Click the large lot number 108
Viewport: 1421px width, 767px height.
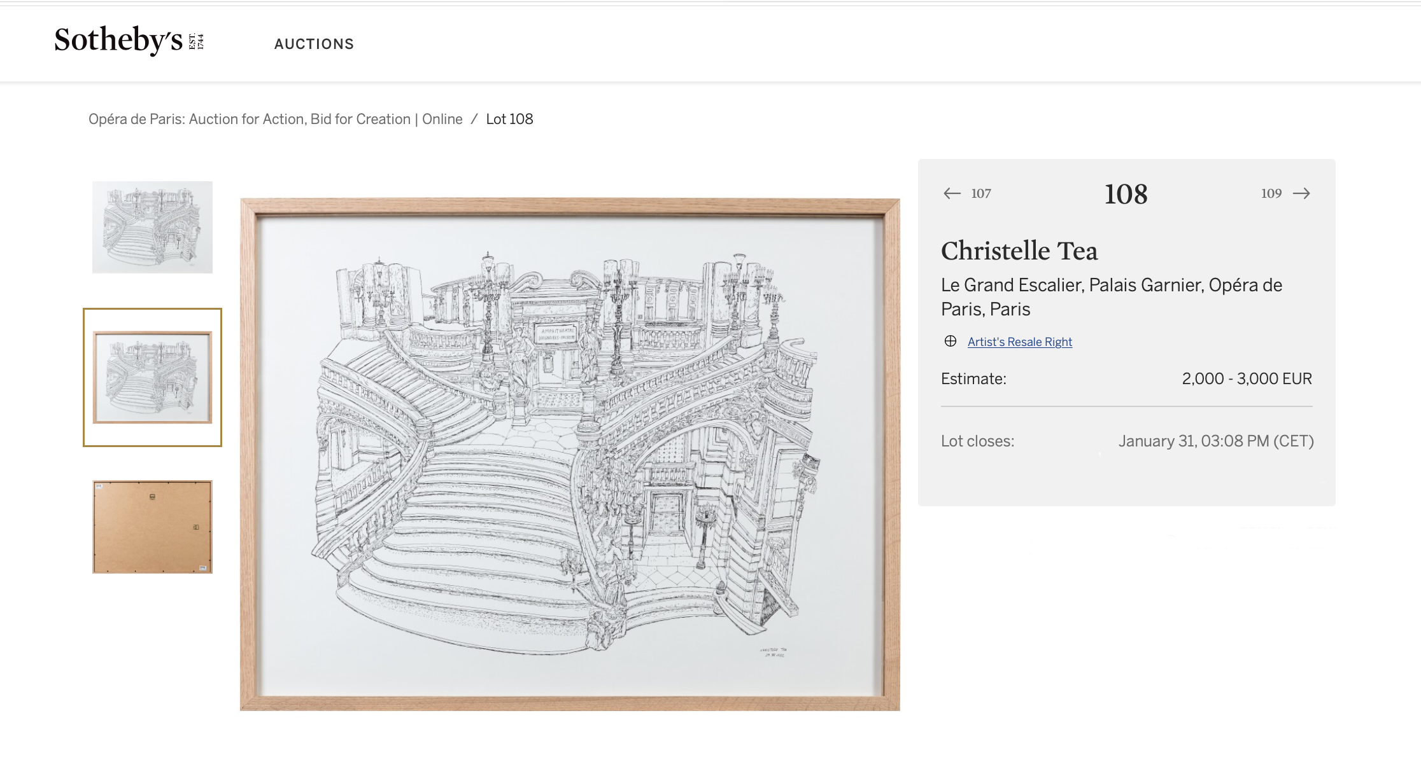click(1126, 194)
